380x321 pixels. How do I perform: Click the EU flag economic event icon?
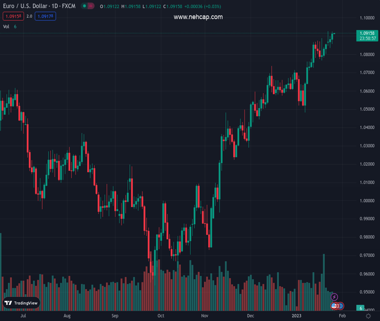340,306
